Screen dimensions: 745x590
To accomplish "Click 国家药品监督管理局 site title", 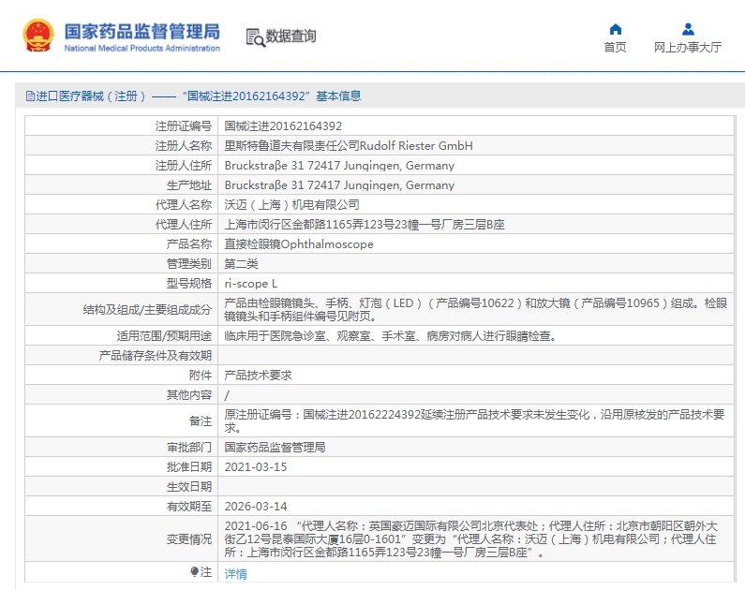I will [142, 32].
